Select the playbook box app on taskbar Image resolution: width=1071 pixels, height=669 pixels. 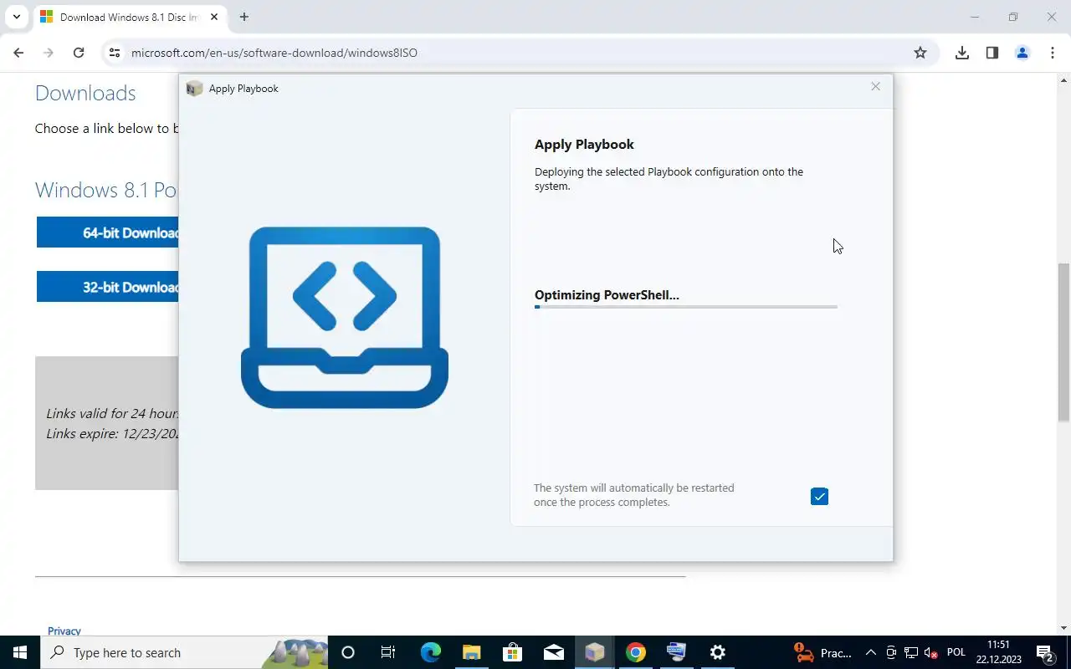point(594,652)
